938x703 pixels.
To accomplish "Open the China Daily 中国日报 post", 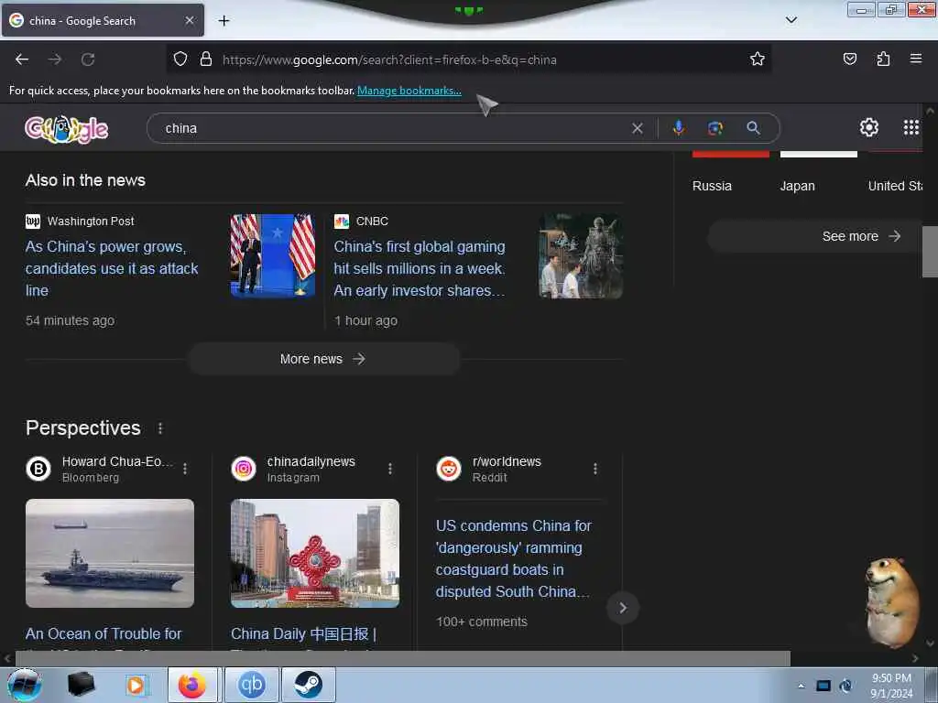I will pos(304,633).
